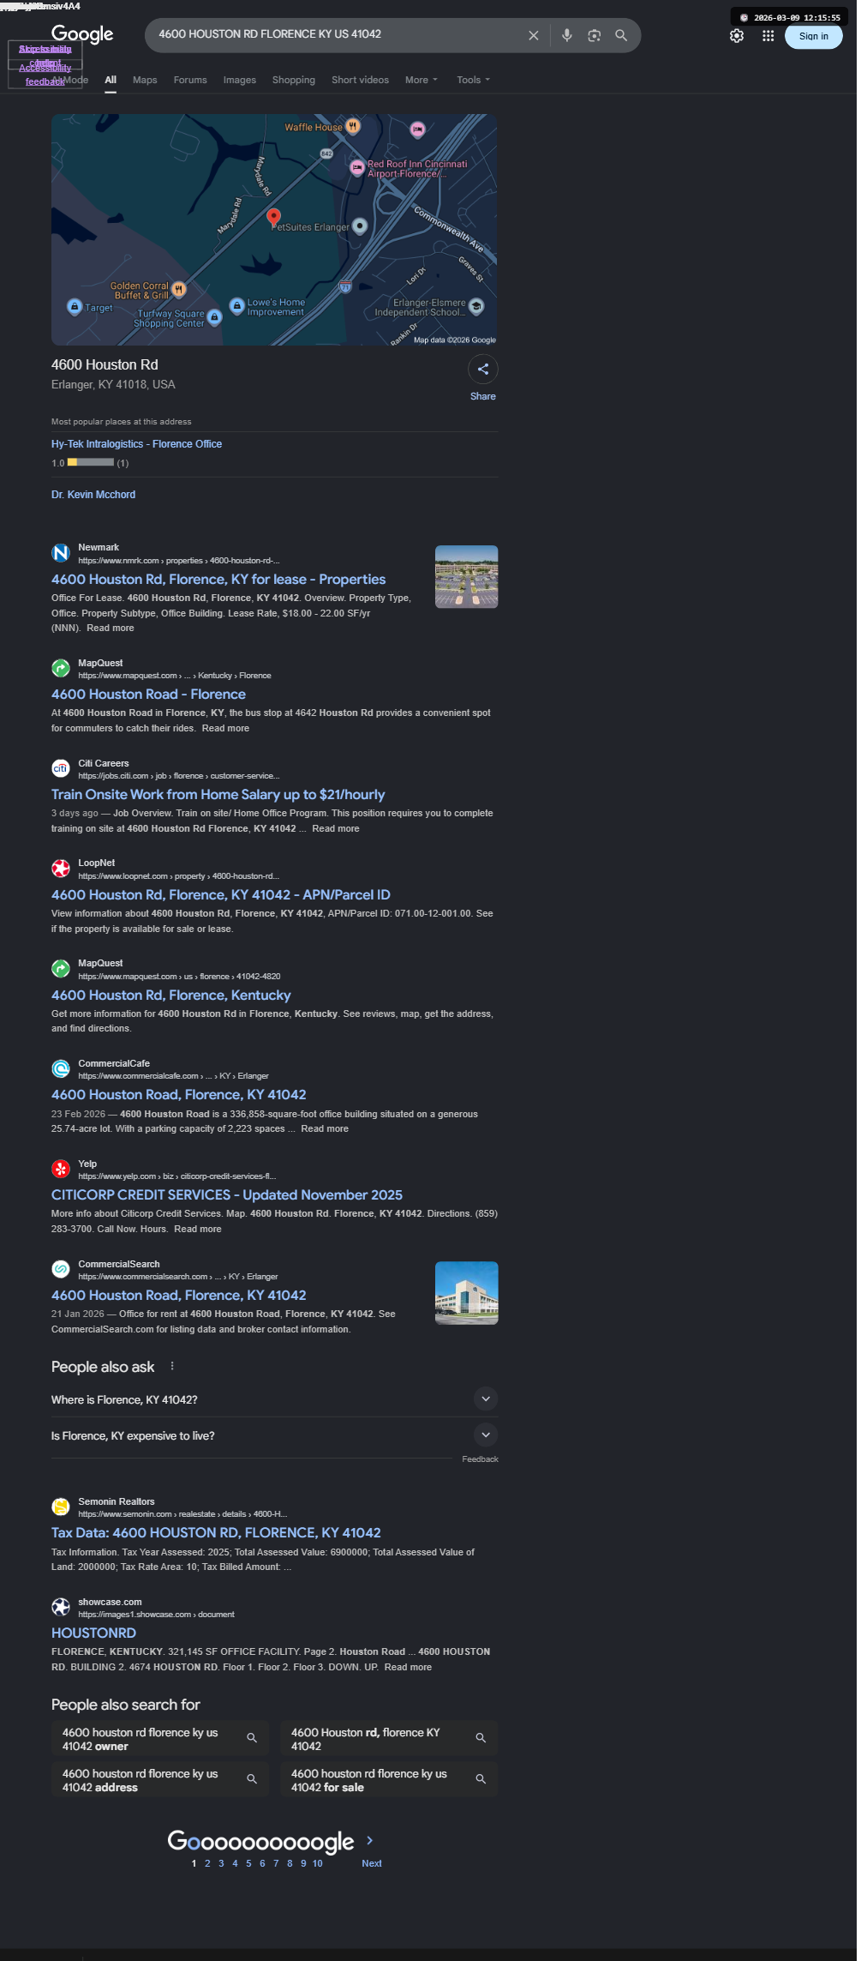Viewport: 867px width, 1961px height.
Task: Open search by image camera icon
Action: point(594,35)
